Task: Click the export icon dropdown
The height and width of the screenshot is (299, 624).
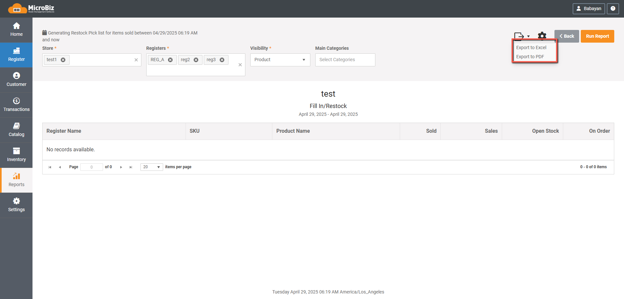Action: coord(522,36)
